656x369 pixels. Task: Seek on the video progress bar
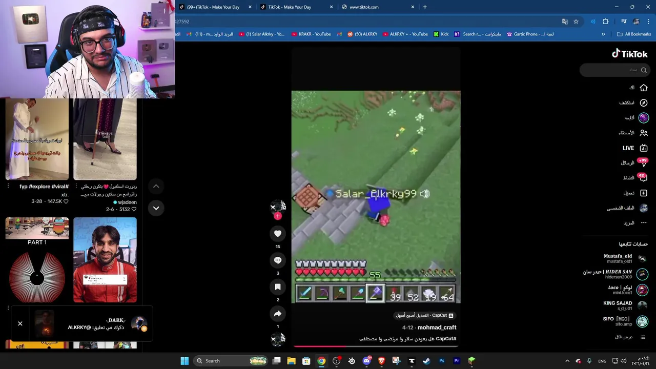pos(376,346)
